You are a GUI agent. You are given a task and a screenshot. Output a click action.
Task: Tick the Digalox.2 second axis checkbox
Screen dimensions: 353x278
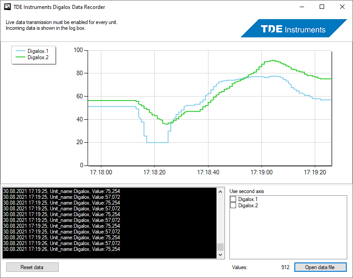[x=233, y=205]
